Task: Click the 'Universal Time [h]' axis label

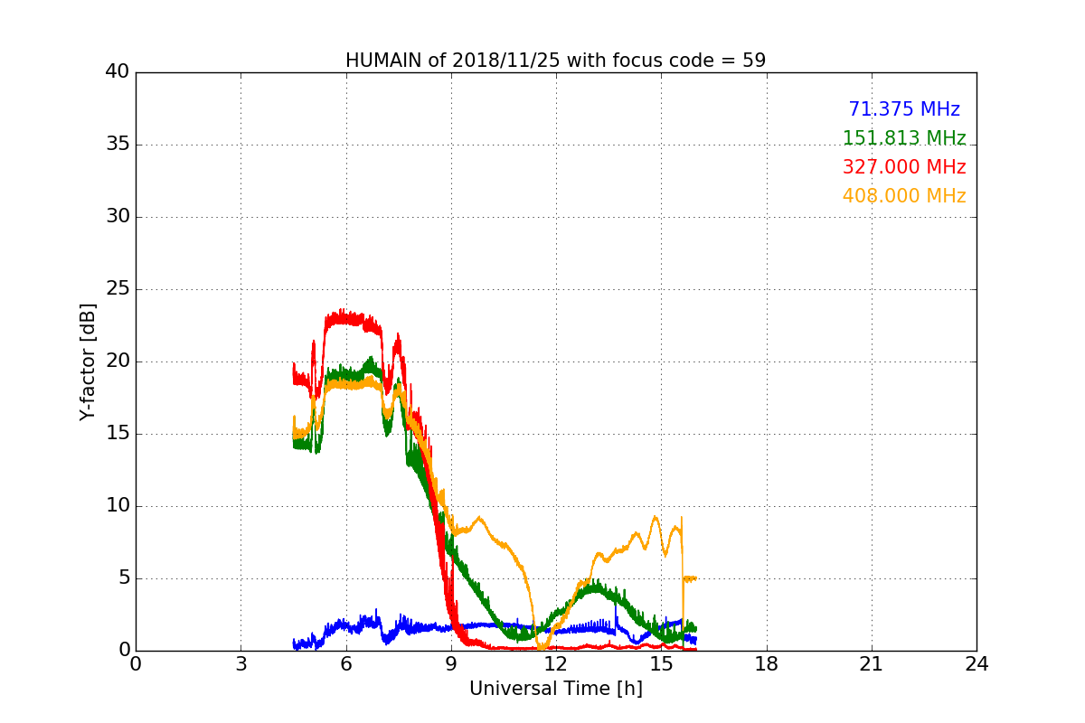Action: [555, 689]
